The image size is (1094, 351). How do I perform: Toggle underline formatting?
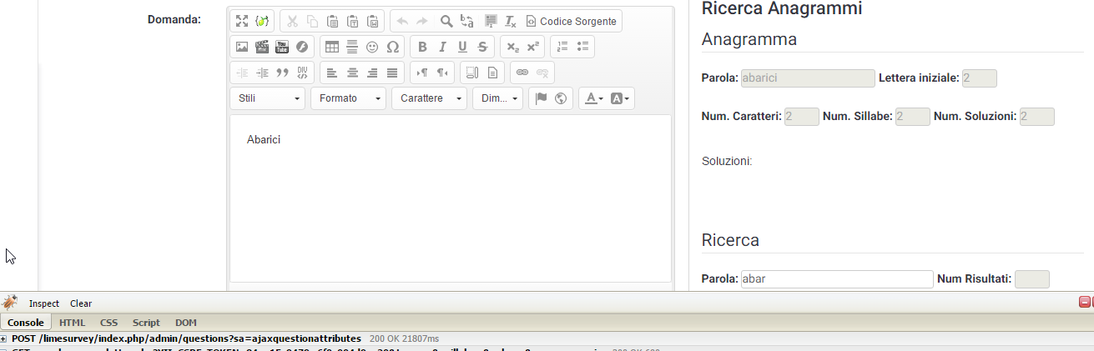coord(462,48)
